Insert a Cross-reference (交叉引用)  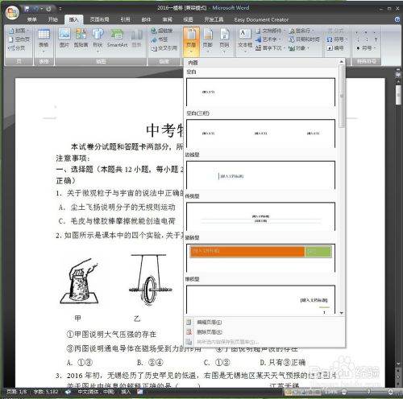coord(164,48)
